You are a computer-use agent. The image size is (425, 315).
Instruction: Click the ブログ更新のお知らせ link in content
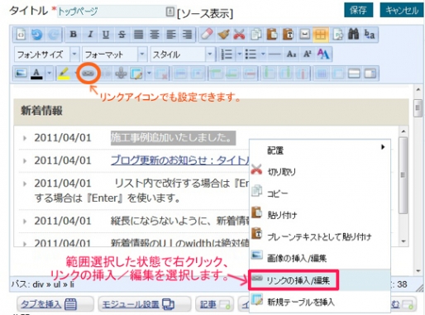[179, 160]
